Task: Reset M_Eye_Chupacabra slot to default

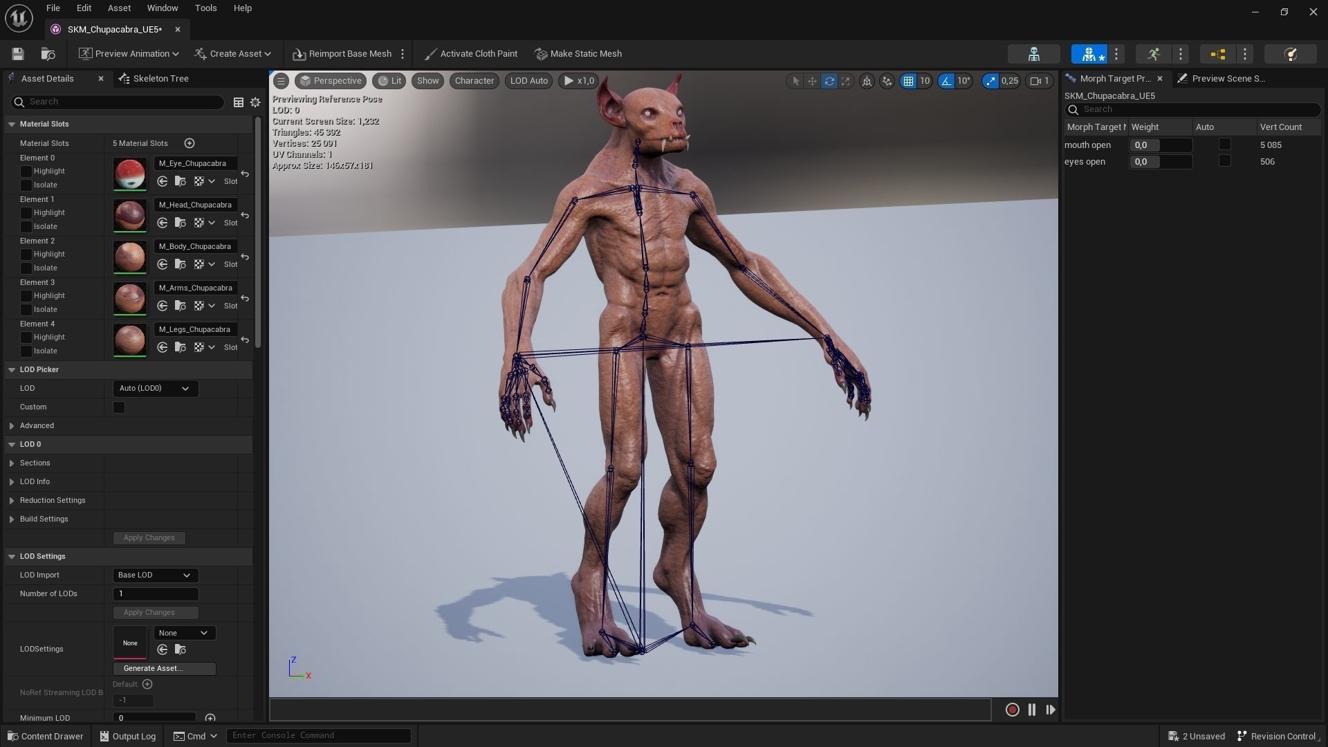Action: [x=245, y=174]
